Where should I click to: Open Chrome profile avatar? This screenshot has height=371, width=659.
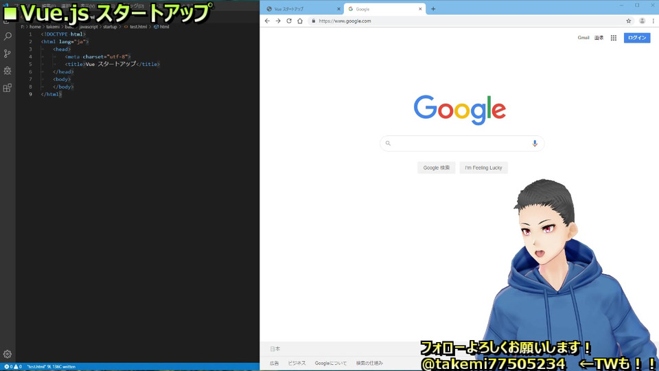tap(643, 21)
